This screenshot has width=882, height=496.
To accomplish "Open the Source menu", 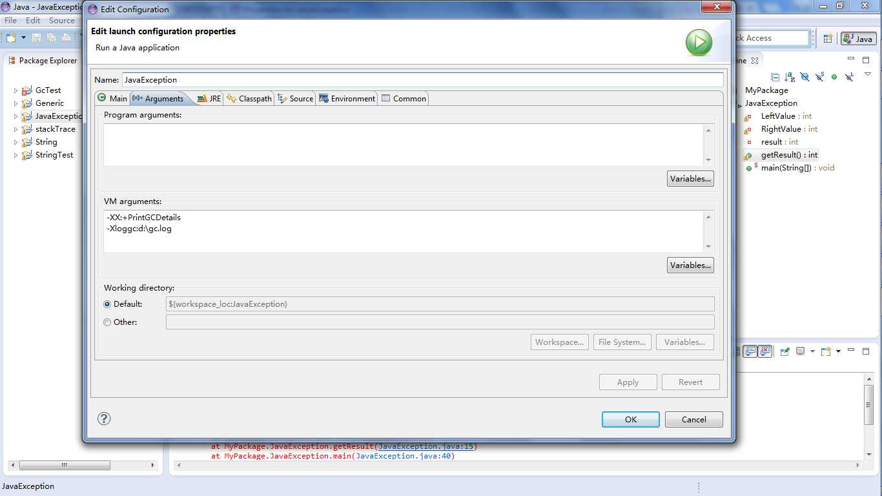I will click(x=62, y=21).
